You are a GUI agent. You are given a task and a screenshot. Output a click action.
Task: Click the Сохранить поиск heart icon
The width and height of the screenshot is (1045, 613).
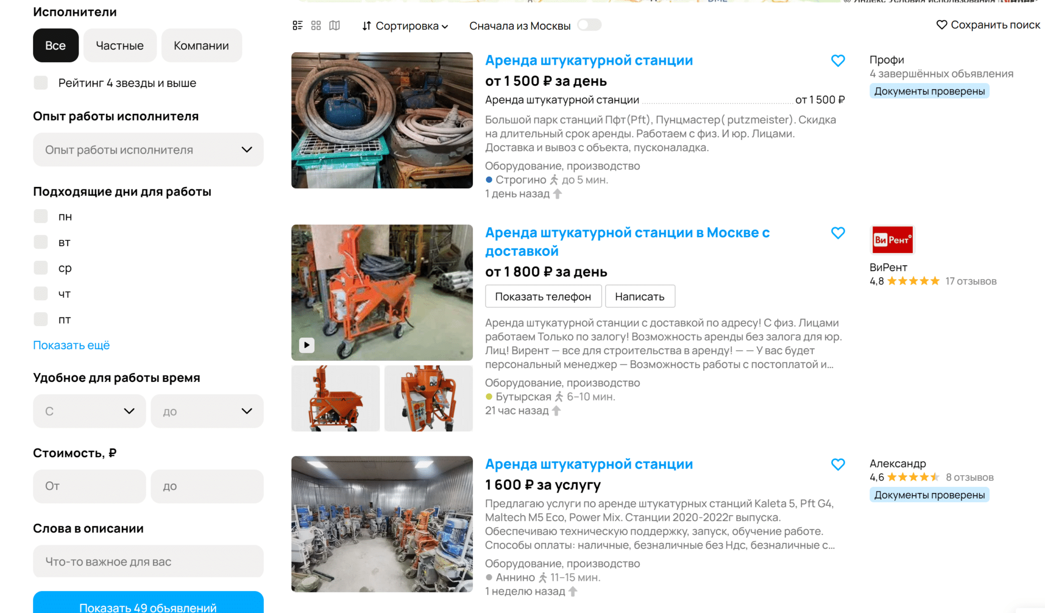pyautogui.click(x=941, y=24)
